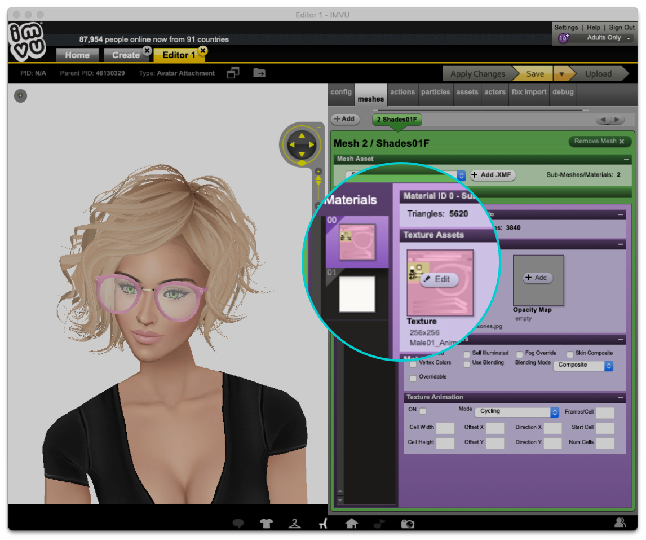Pan the camera down with the arrow pad
646x540 pixels.
[302, 154]
